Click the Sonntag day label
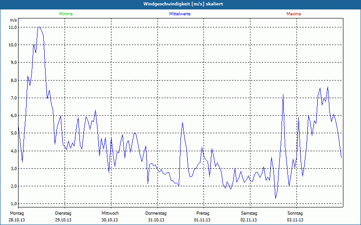The image size is (361, 225). (295, 213)
